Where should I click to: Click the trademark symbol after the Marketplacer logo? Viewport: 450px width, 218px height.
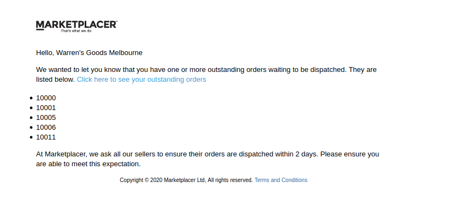point(116,21)
